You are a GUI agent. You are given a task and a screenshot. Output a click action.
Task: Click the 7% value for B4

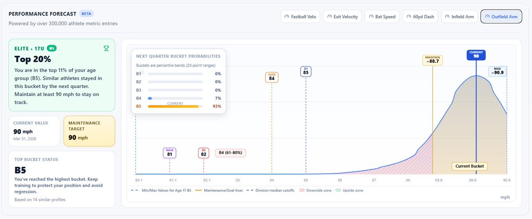[x=218, y=98]
